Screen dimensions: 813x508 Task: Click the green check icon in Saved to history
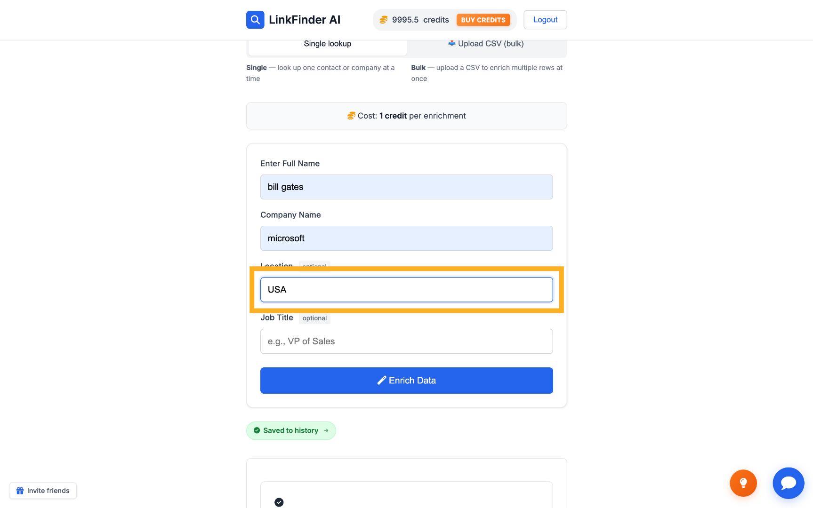[x=257, y=430]
